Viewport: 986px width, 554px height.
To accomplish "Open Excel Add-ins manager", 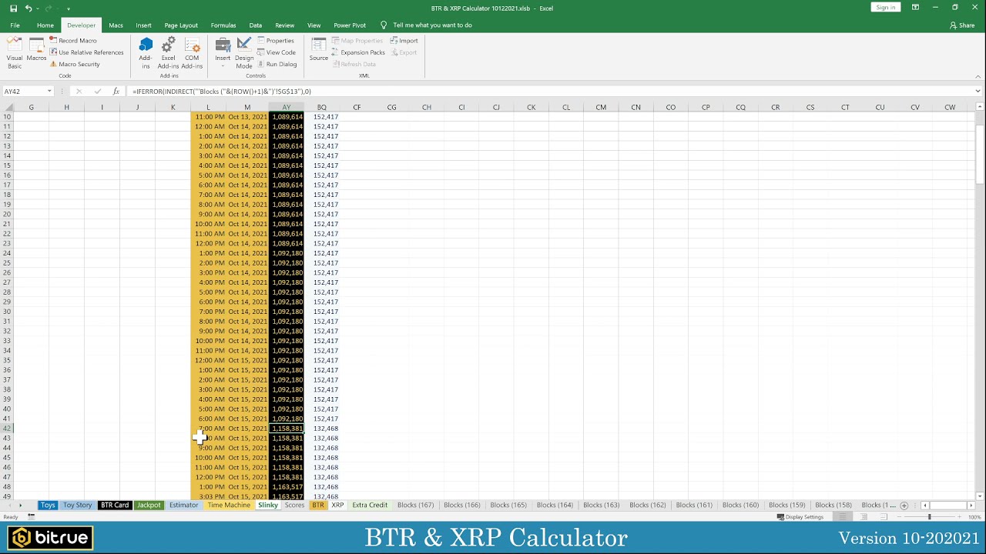I will click(168, 53).
